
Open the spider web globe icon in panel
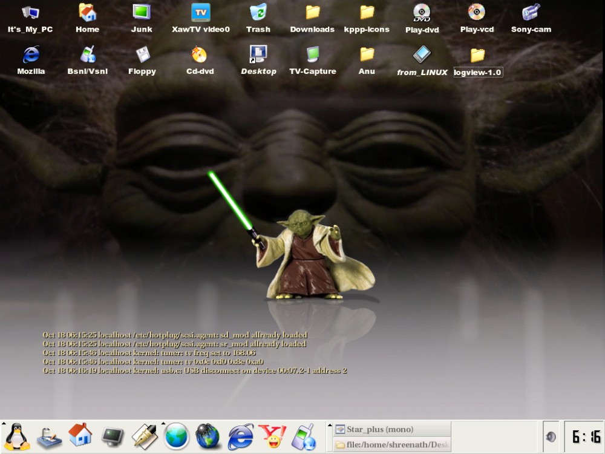(x=208, y=436)
